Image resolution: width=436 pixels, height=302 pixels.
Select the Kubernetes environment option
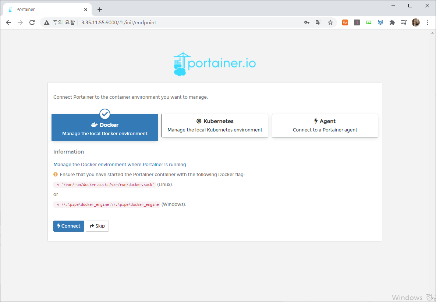click(x=215, y=126)
